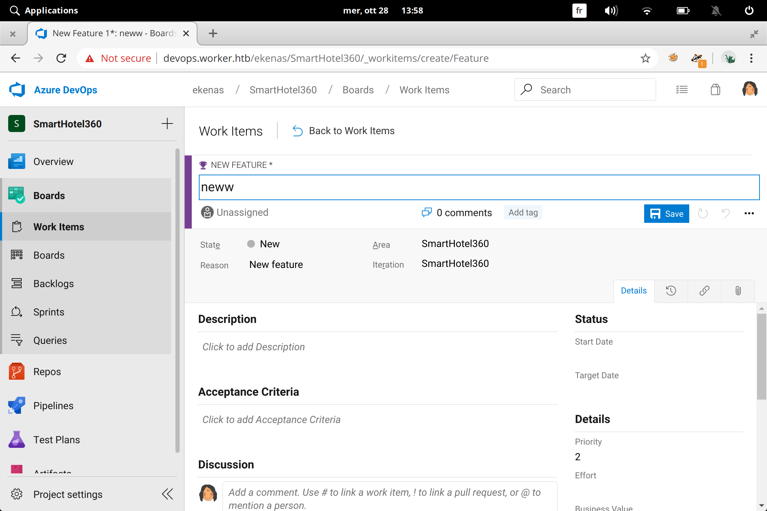Image resolution: width=767 pixels, height=511 pixels.
Task: Open Repos in the sidebar
Action: [x=47, y=372]
